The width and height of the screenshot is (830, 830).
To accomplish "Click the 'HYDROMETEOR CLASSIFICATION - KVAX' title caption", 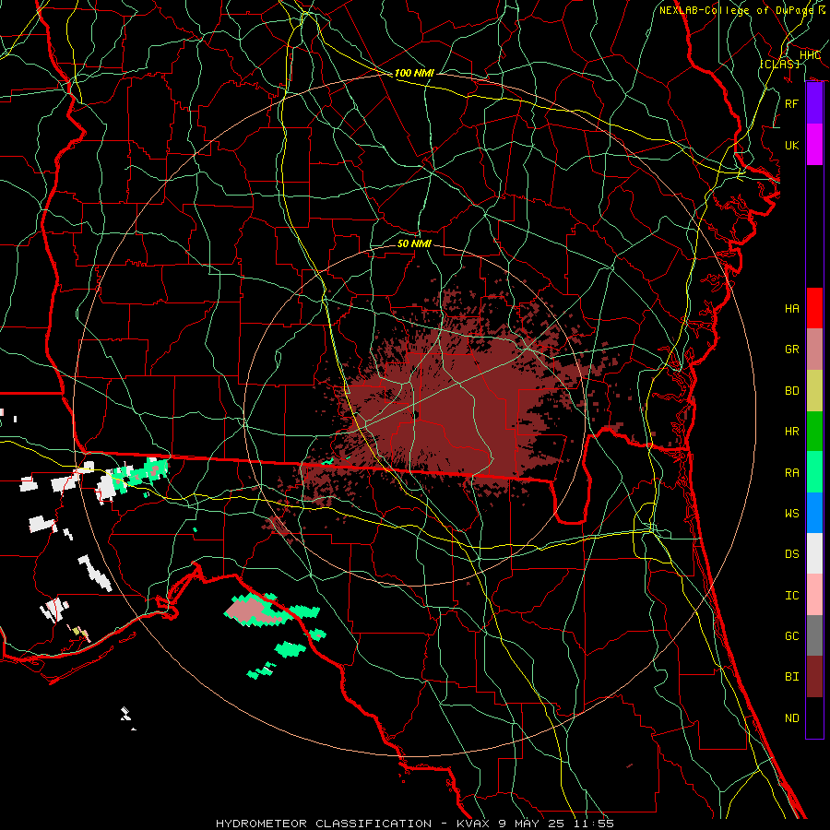I will pos(354,824).
